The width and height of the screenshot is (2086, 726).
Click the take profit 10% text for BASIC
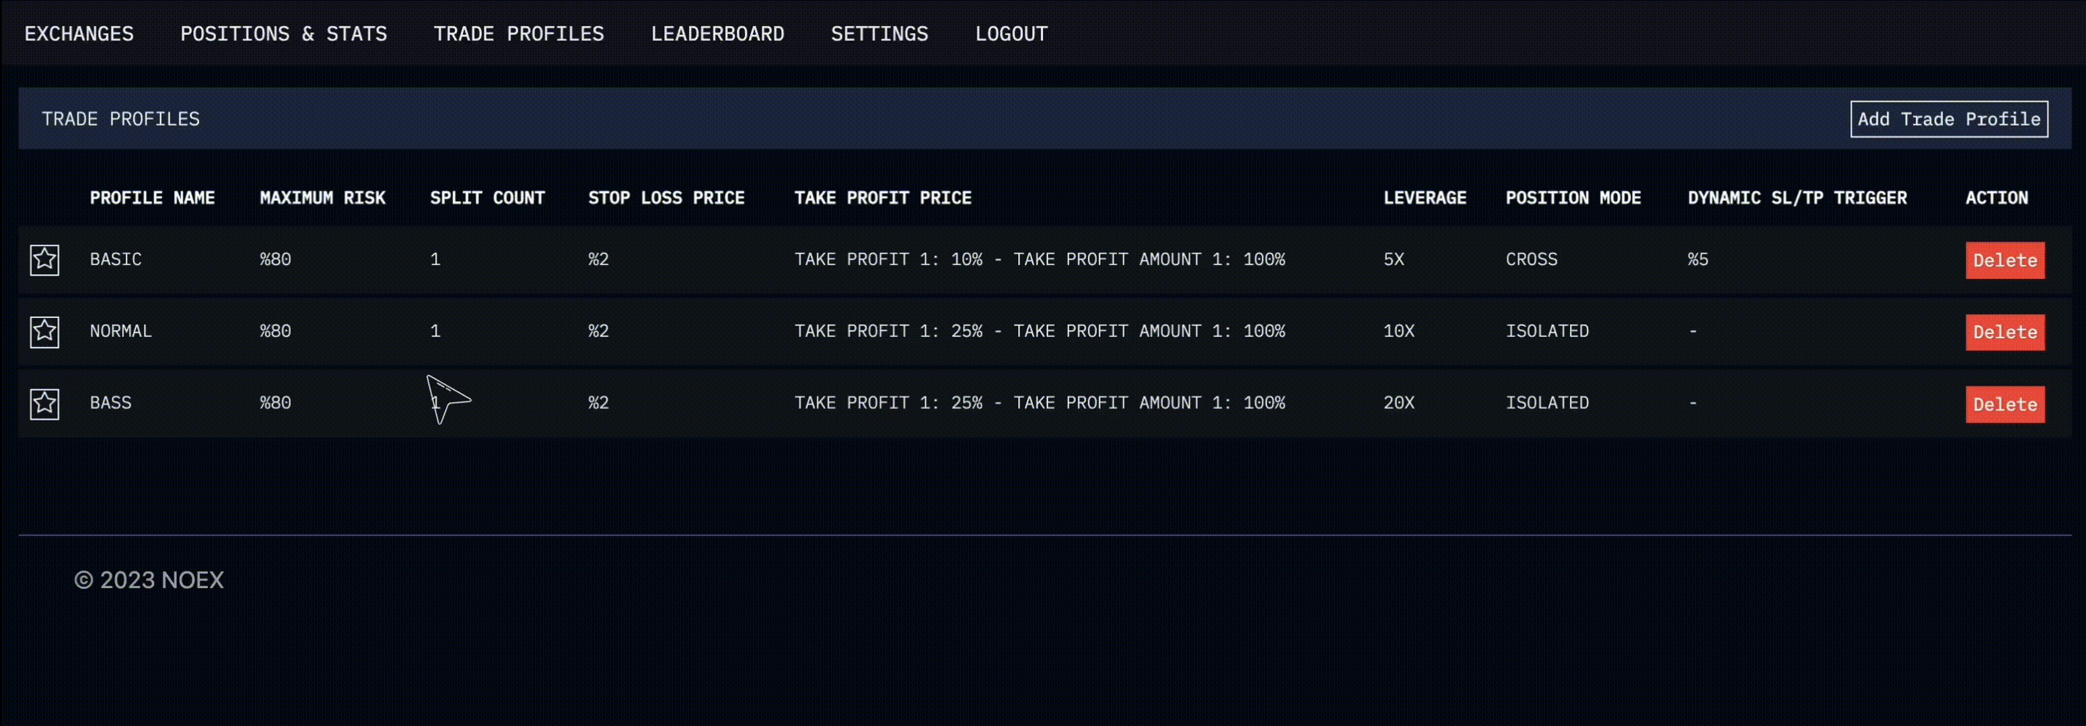tap(1040, 259)
